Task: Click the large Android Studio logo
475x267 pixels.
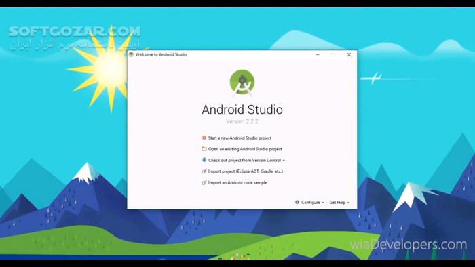Action: click(242, 83)
